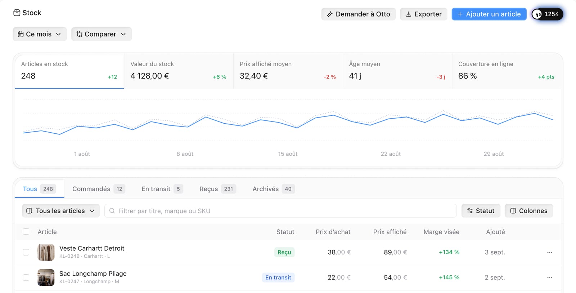576x293 pixels.
Task: Click the layout icon in Tous les articles
Action: click(x=29, y=211)
